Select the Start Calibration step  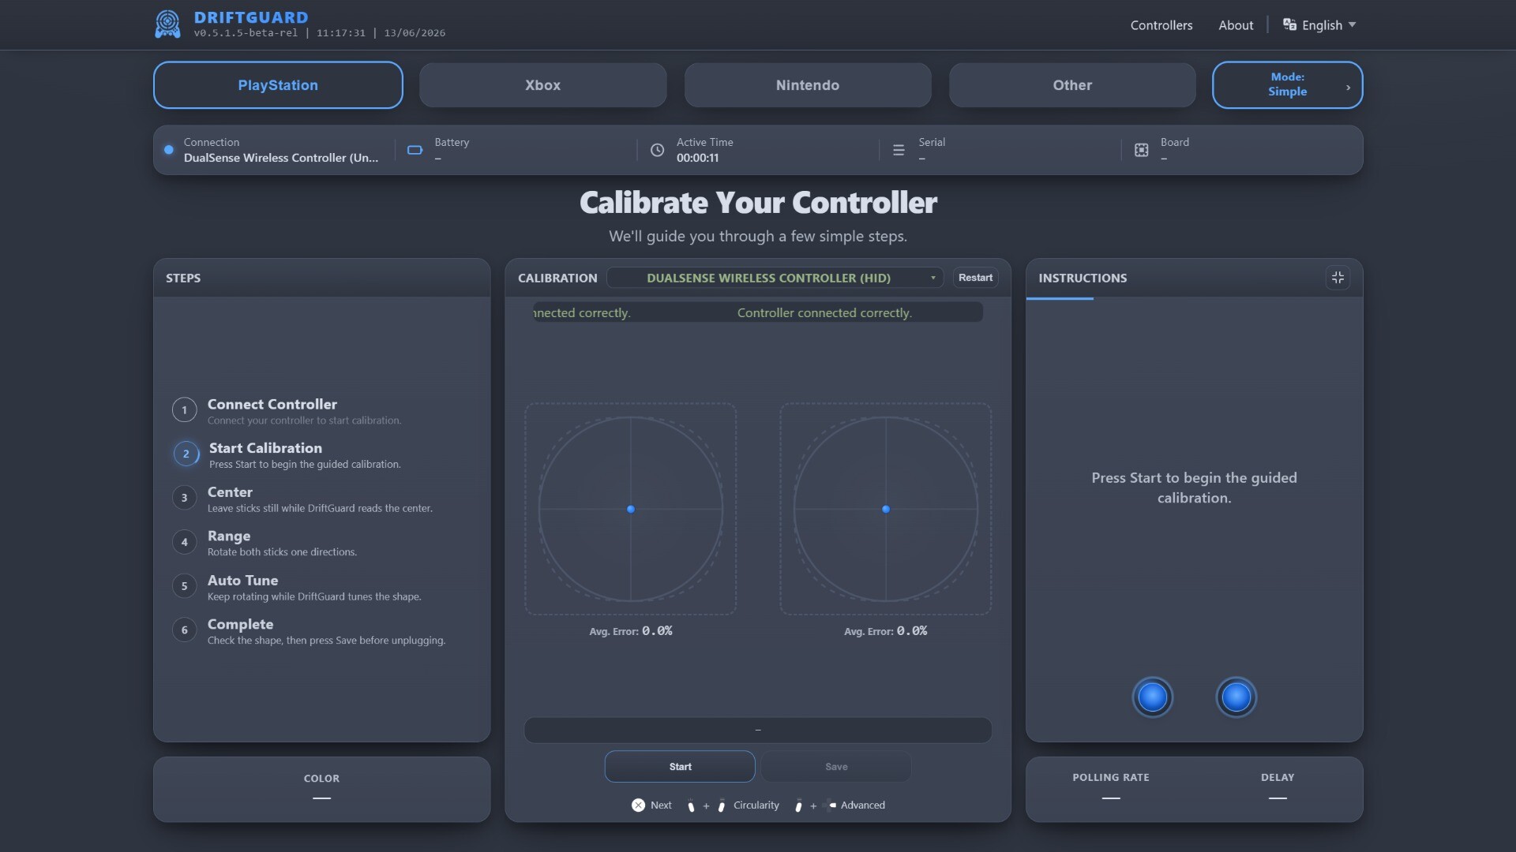305,454
